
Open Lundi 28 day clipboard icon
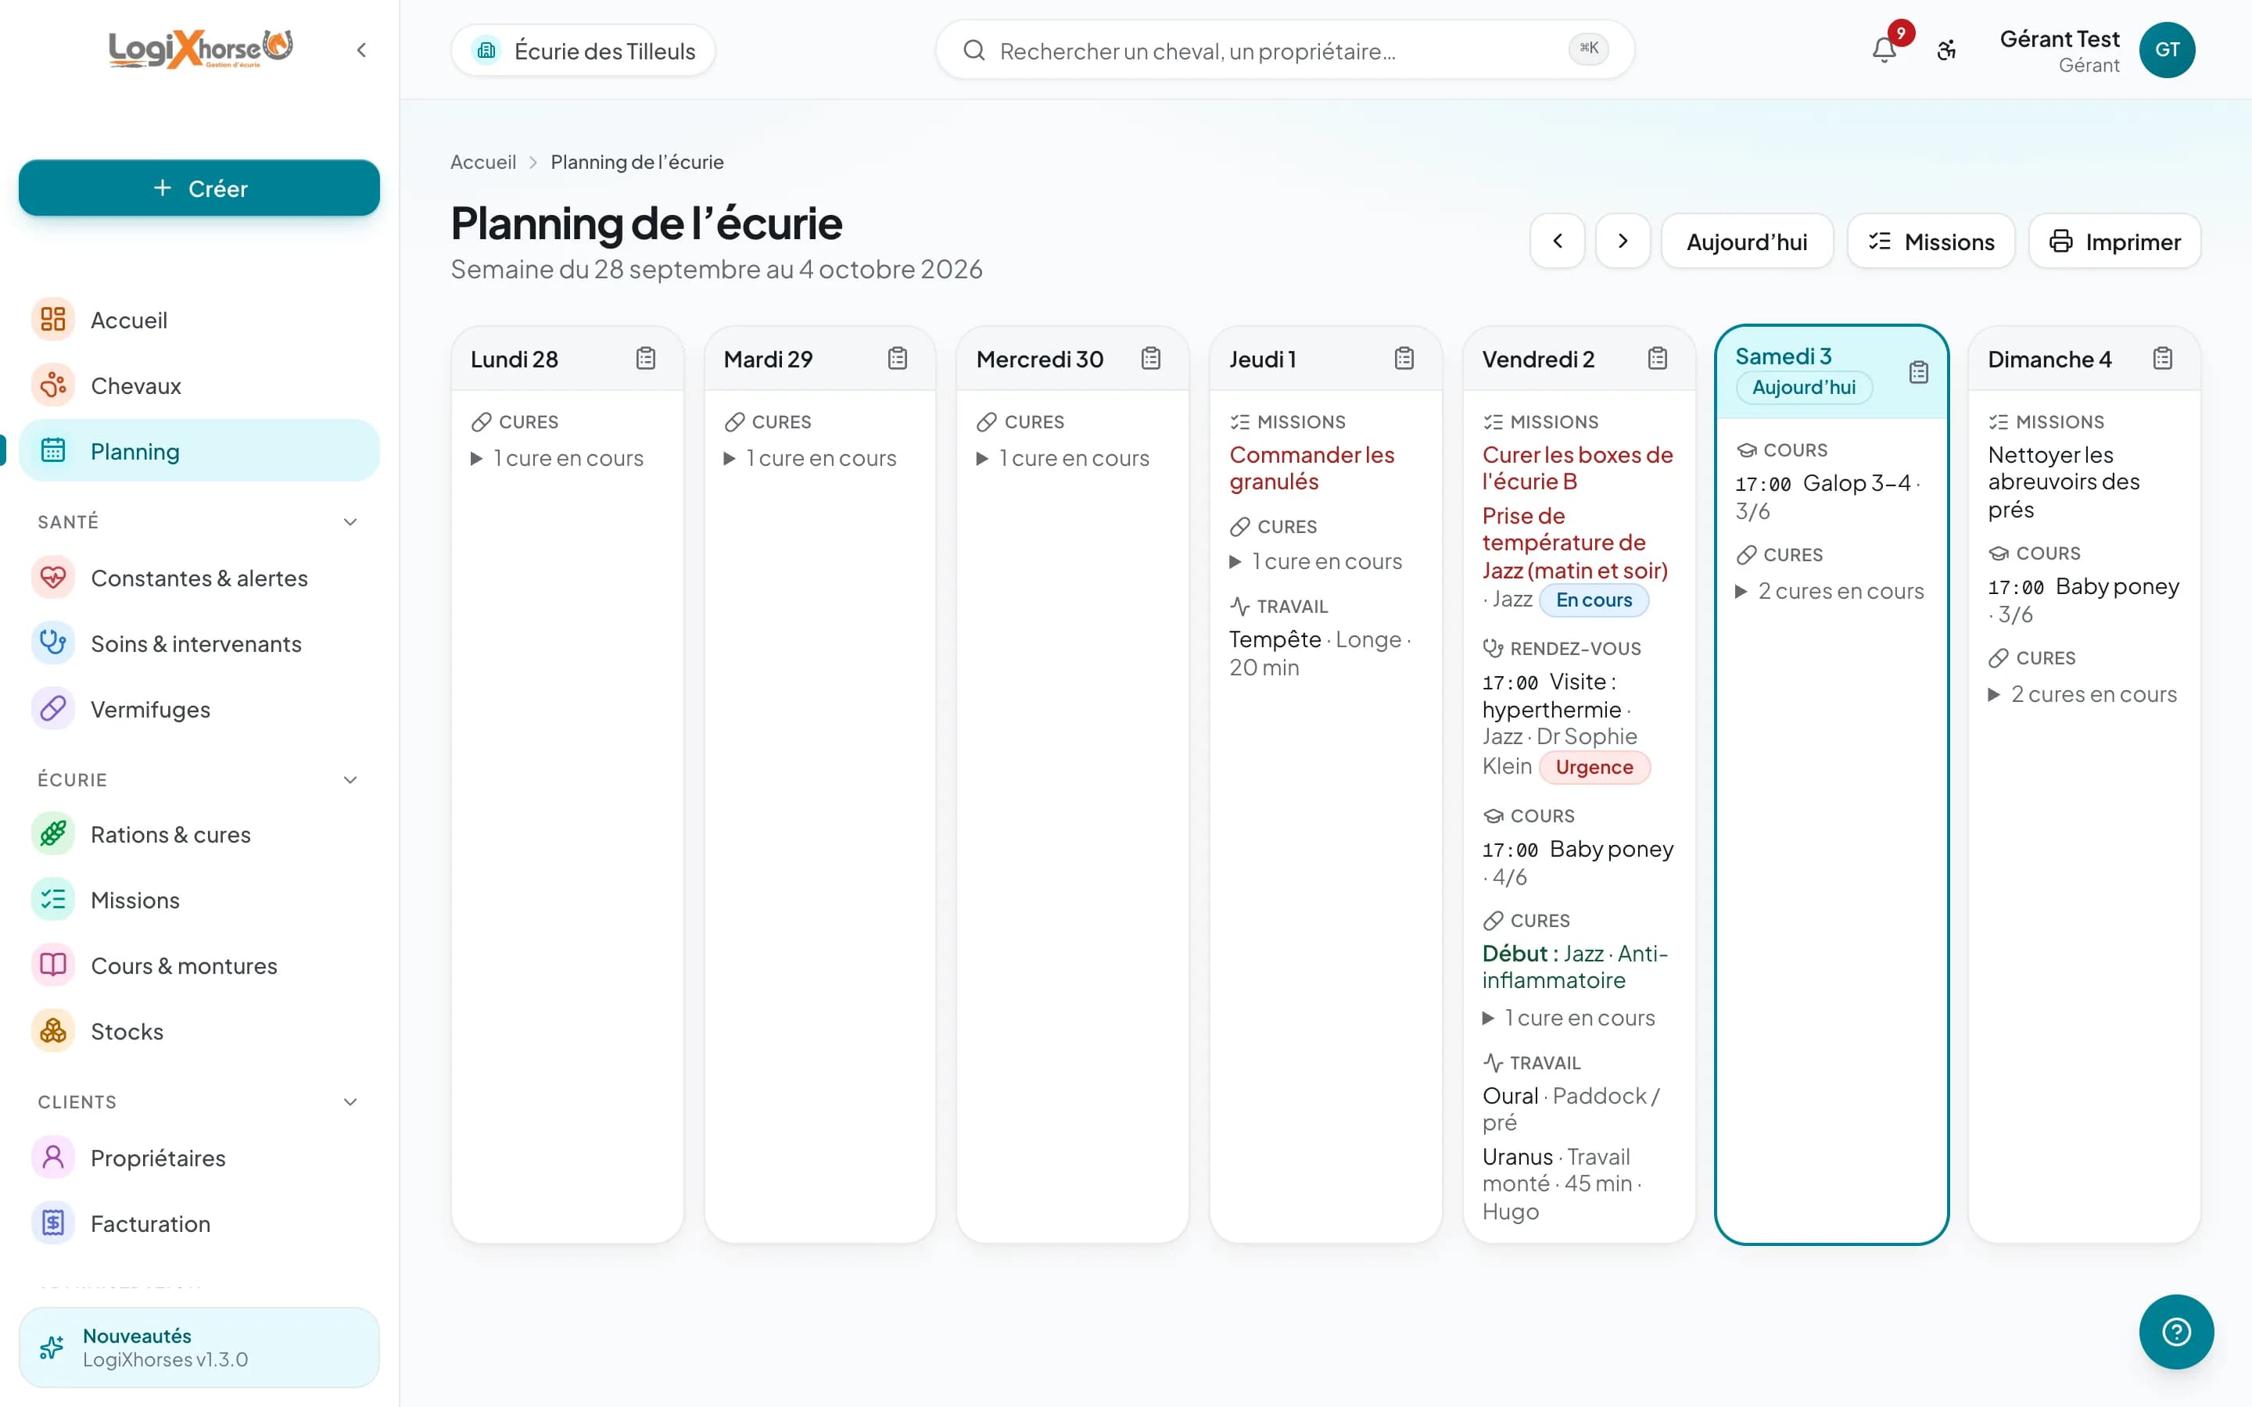click(646, 358)
